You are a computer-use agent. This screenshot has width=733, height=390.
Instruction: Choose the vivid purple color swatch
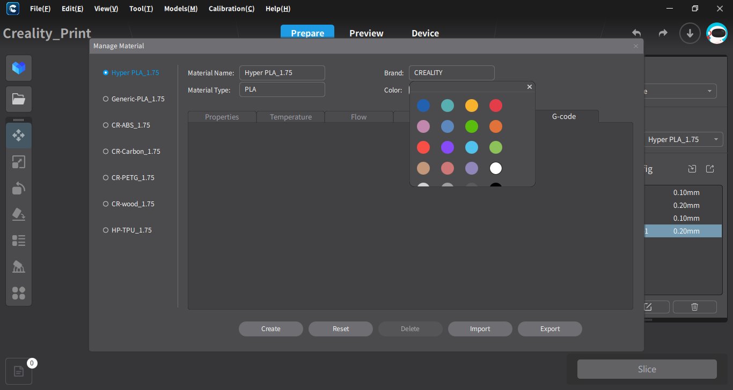click(448, 147)
